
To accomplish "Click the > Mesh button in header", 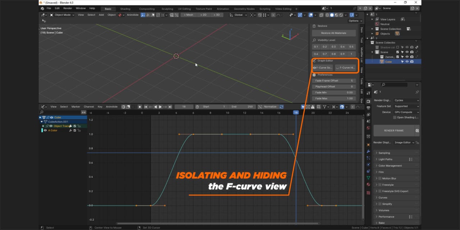I will [189, 15].
